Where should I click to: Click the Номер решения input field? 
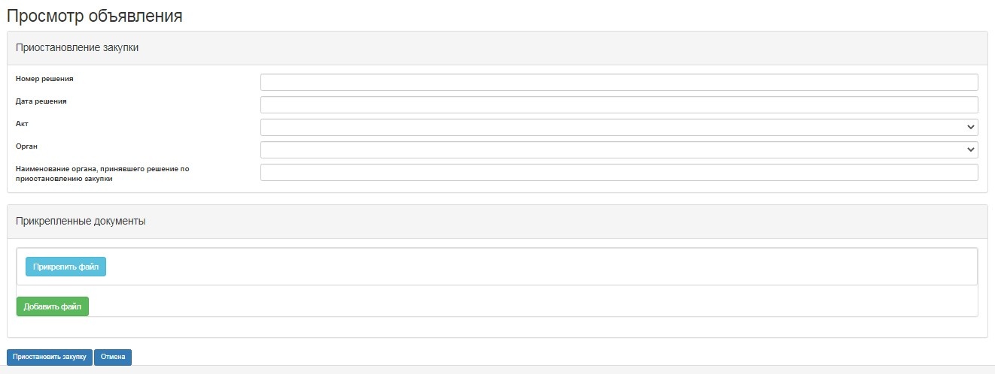pos(619,82)
